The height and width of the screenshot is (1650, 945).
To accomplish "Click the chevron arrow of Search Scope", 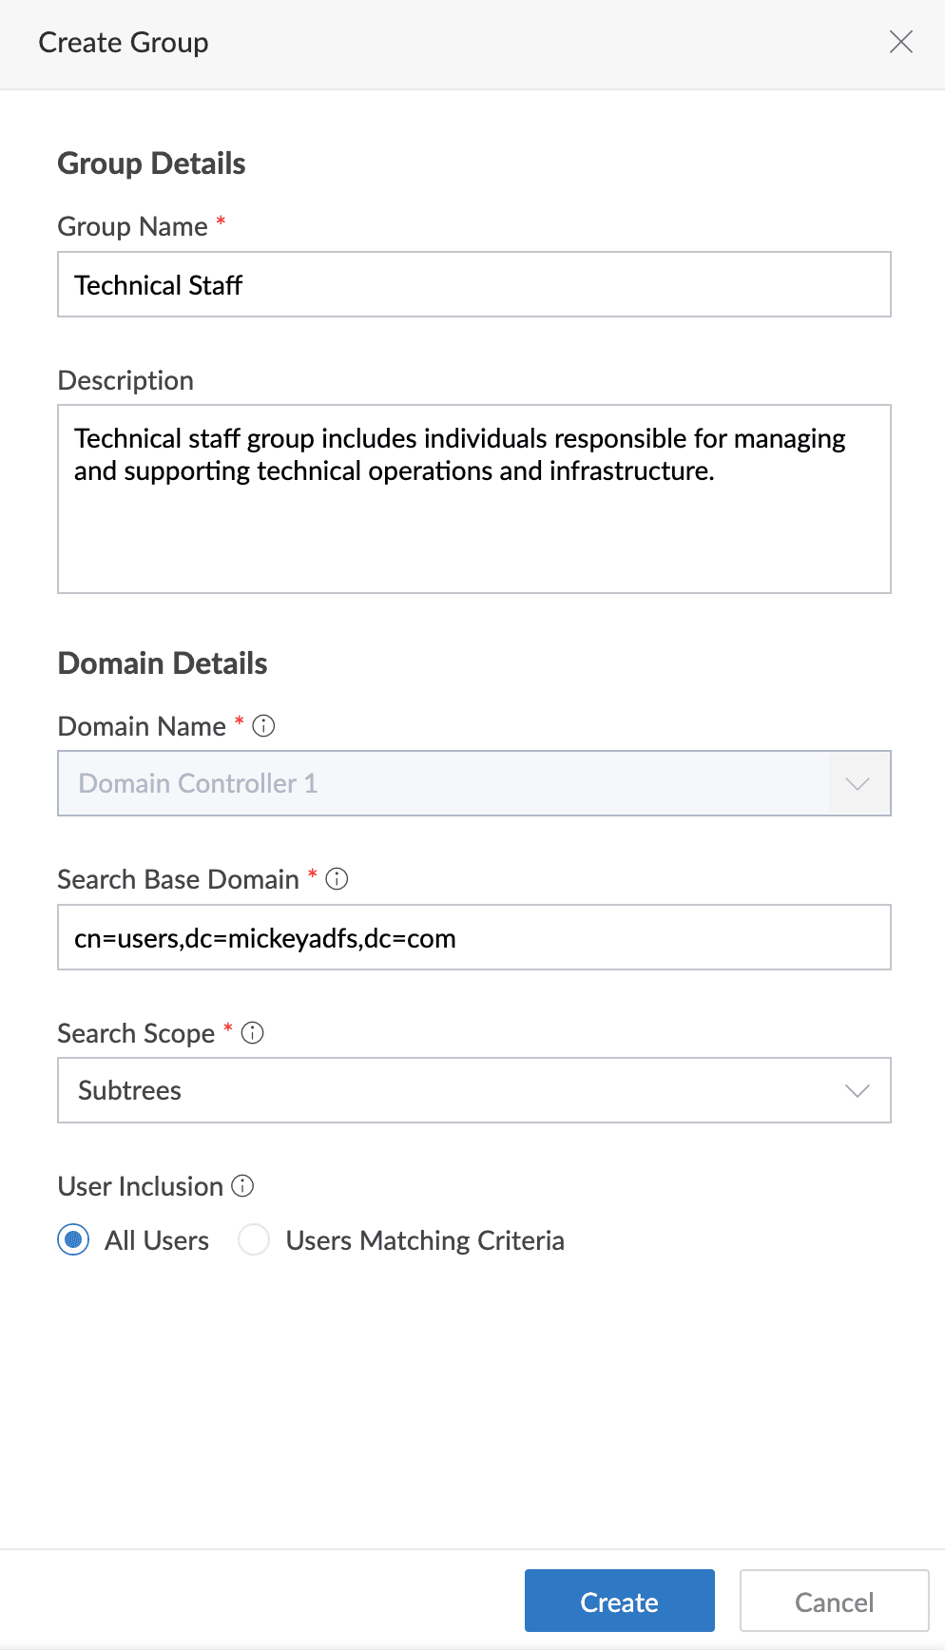I will click(858, 1090).
